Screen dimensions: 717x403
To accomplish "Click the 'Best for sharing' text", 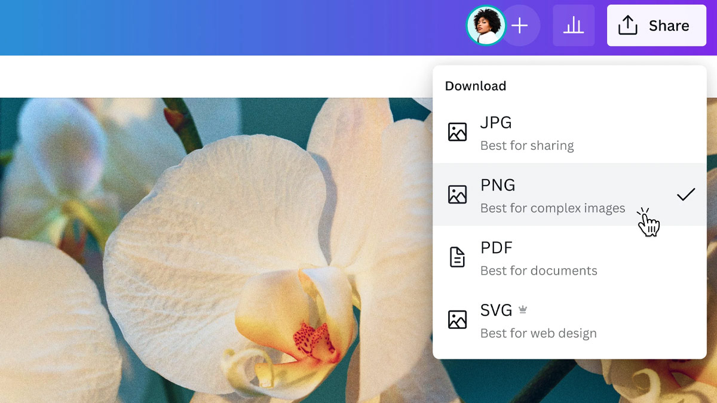I will tap(527, 146).
